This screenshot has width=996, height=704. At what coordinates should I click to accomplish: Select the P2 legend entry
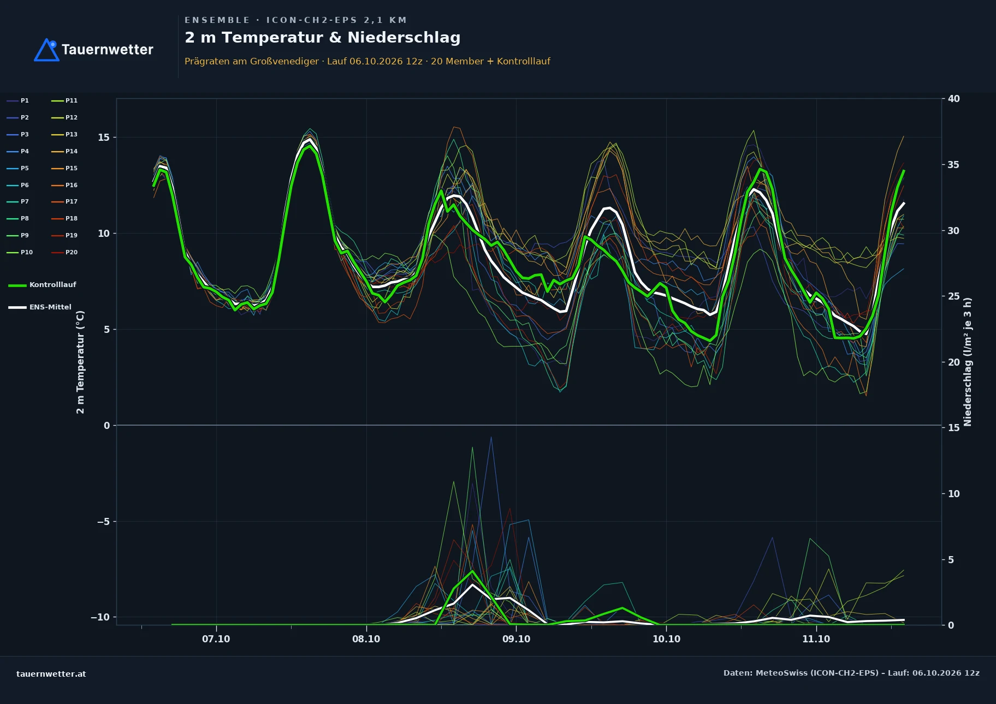pyautogui.click(x=18, y=117)
